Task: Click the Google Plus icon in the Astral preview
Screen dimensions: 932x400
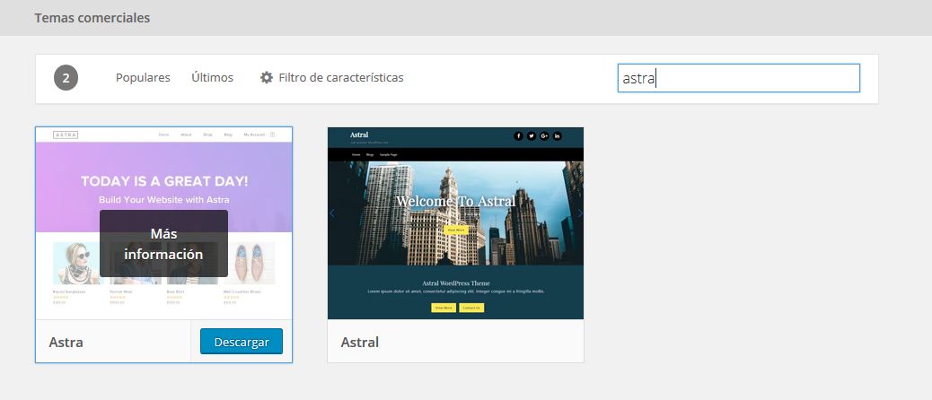Action: [544, 136]
